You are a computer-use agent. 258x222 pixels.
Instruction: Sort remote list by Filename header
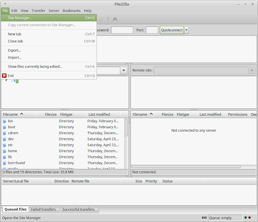(142, 114)
